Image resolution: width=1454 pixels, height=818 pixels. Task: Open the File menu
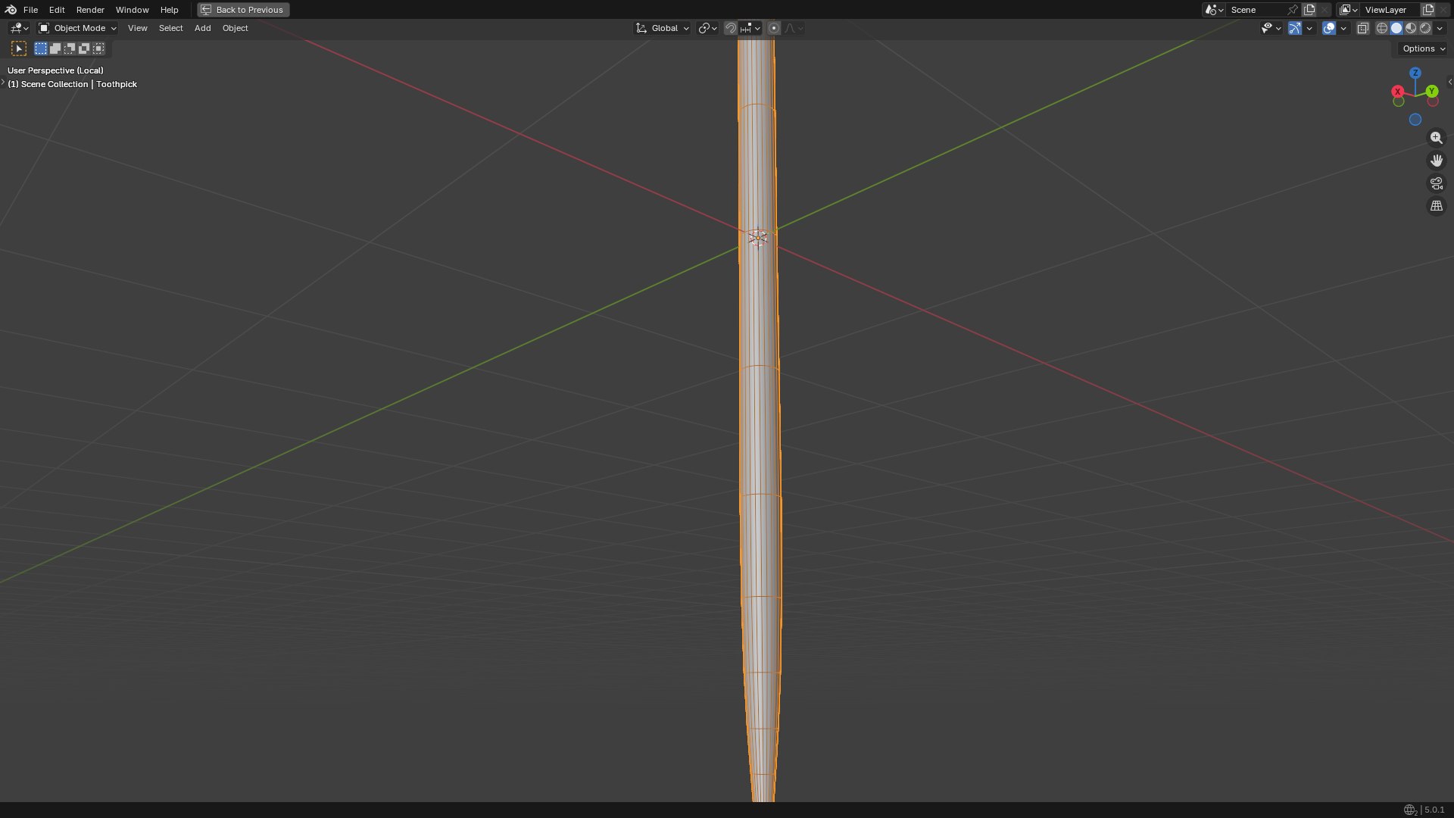coord(30,10)
